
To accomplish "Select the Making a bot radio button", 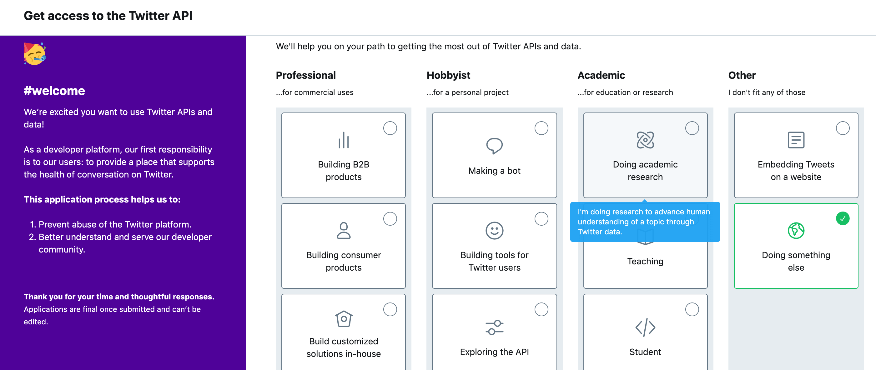I will [541, 128].
